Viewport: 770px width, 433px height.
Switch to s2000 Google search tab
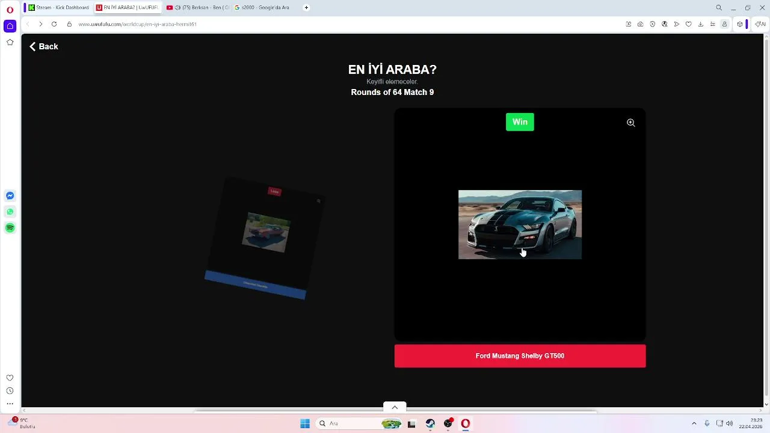click(x=262, y=8)
